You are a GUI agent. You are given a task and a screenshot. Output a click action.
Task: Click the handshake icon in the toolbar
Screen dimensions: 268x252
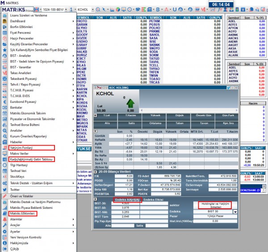(138, 9)
